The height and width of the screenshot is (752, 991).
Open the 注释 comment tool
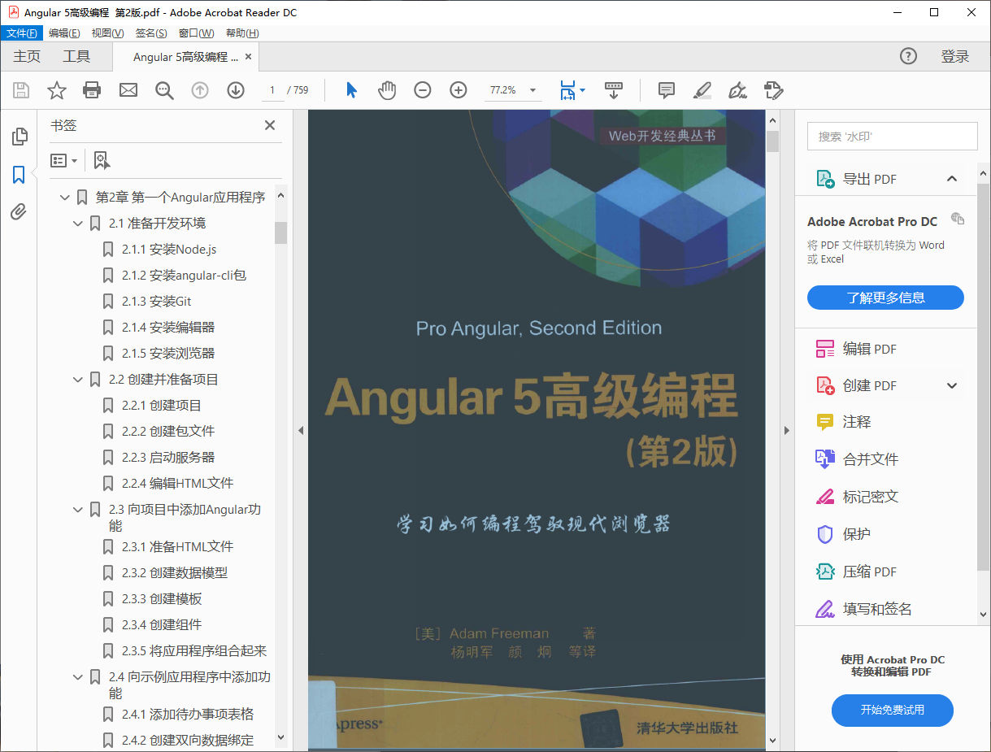tap(843, 422)
